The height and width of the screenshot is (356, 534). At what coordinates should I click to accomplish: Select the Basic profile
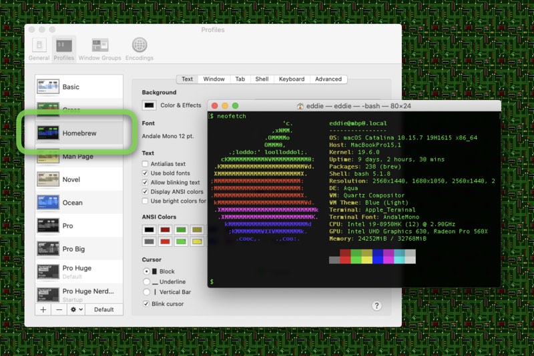[79, 87]
